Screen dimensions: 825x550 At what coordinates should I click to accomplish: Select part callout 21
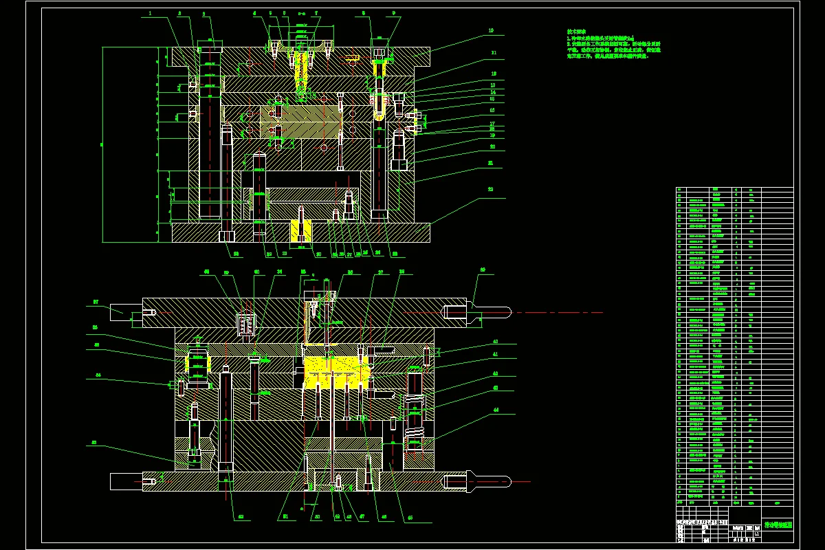[491, 163]
